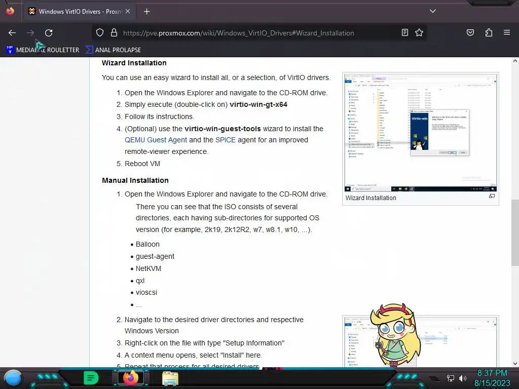
Task: Open the Firefox hamburger menu
Action: pos(506,33)
